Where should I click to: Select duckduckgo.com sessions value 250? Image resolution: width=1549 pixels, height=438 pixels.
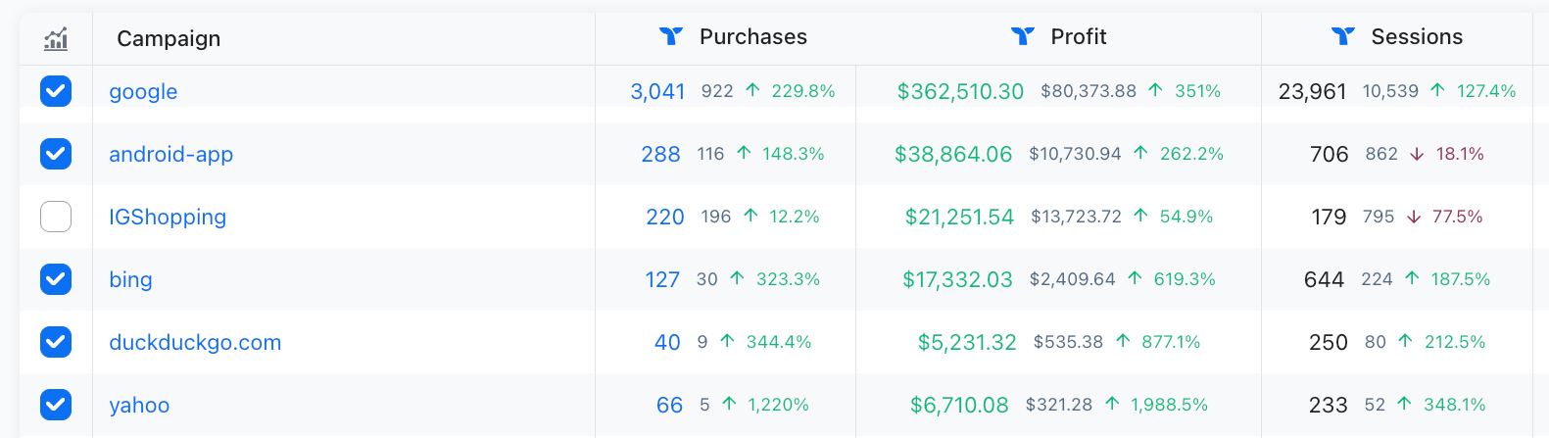coord(1329,342)
